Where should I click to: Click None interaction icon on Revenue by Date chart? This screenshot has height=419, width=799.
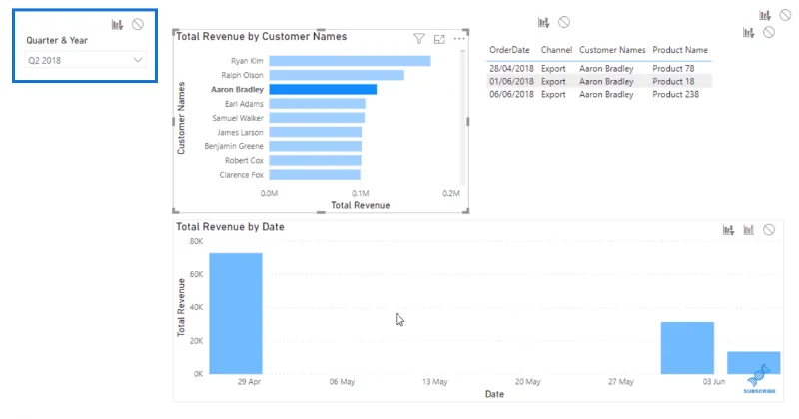(769, 230)
